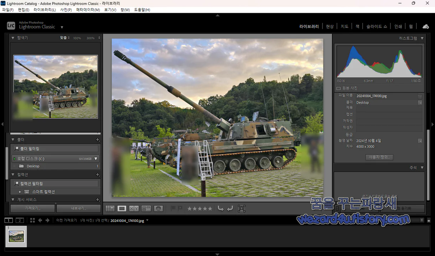Expand the 스마트 컬렉션 set

pyautogui.click(x=20, y=192)
